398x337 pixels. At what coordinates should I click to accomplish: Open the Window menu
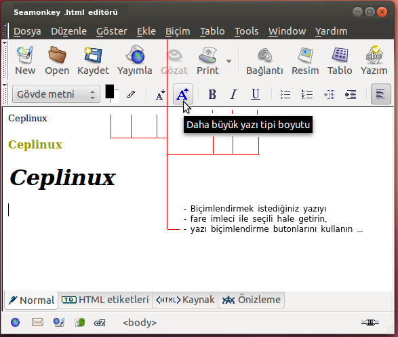287,31
